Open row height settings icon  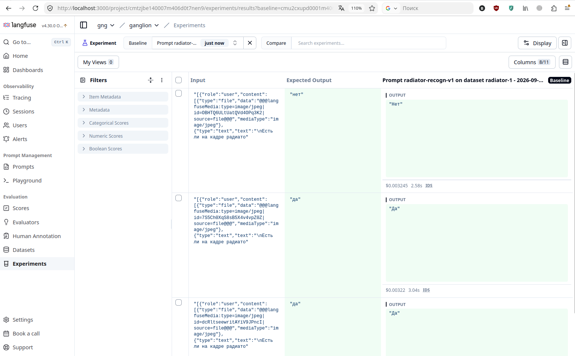[x=565, y=62]
